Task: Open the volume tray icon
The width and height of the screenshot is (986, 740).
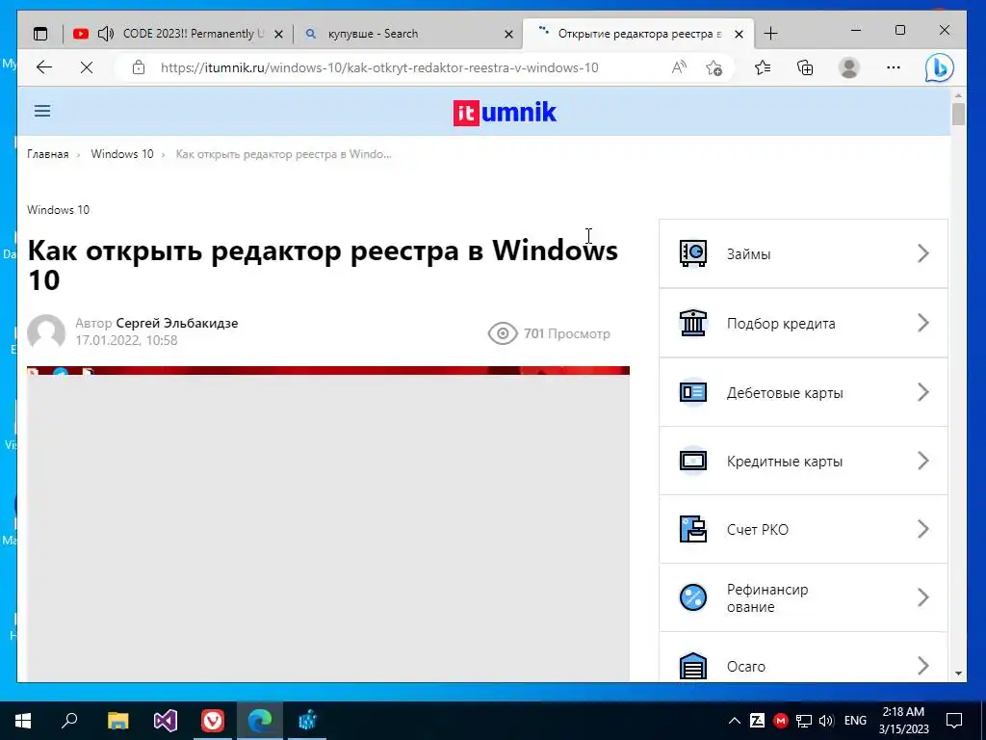Action: click(826, 721)
